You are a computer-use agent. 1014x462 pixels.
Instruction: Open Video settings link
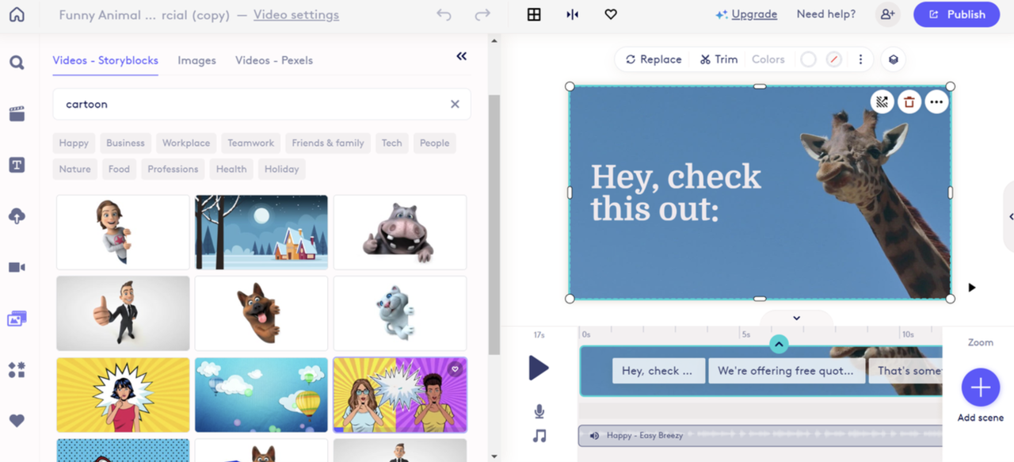coord(296,15)
